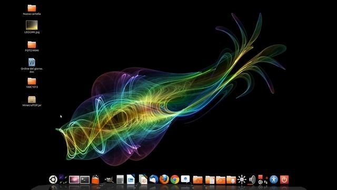Launch Firefox from the dock
The width and height of the screenshot is (337, 190).
pyautogui.click(x=164, y=179)
